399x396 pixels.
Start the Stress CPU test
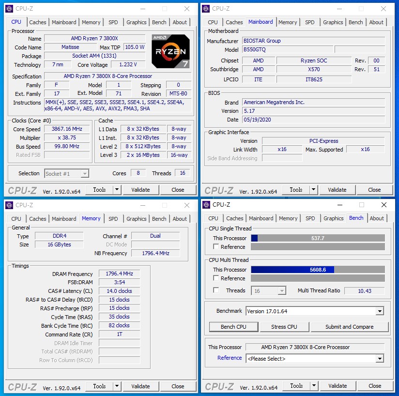(284, 327)
